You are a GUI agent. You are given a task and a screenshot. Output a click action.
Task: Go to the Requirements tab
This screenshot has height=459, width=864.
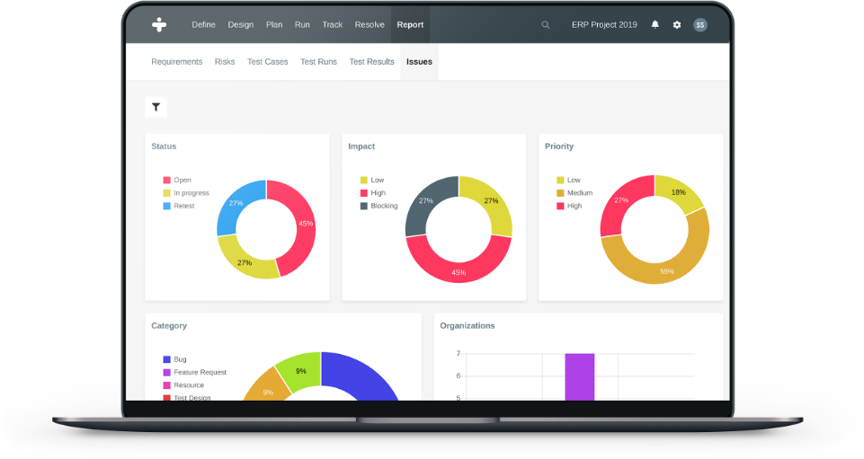pyautogui.click(x=176, y=62)
